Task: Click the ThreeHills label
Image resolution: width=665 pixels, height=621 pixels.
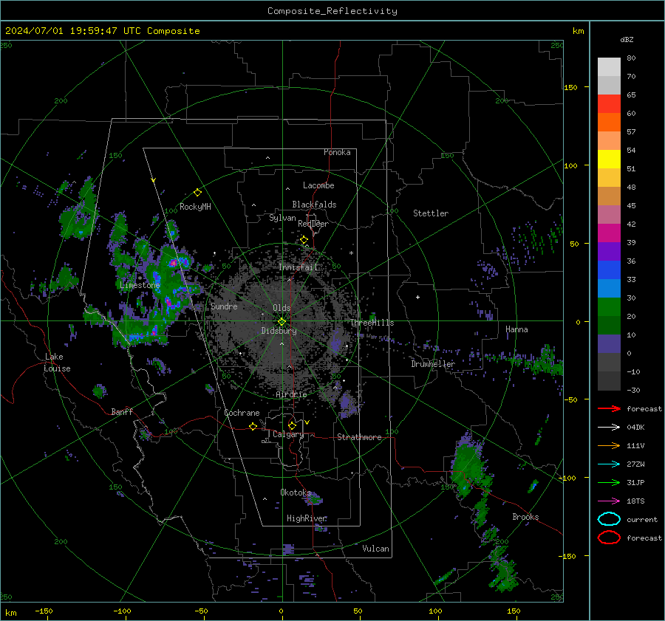Action: [x=372, y=323]
